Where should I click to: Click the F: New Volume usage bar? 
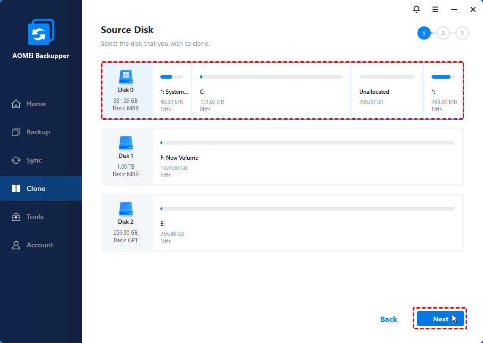pyautogui.click(x=307, y=142)
